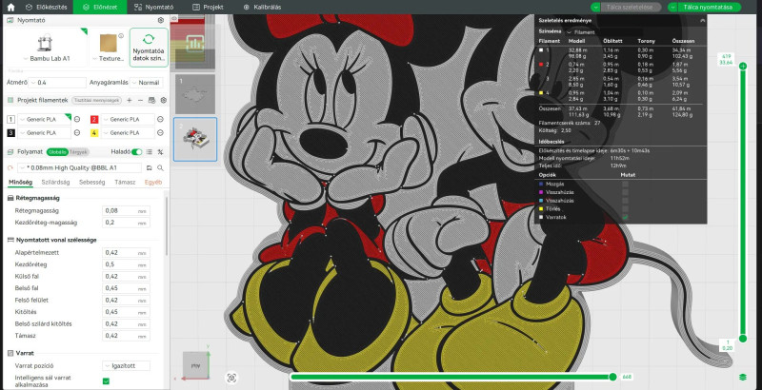Open the Sebesség settings tab
The image size is (762, 390).
[x=91, y=182]
